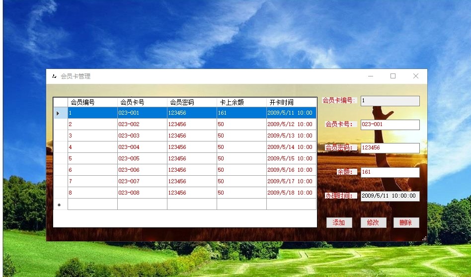Click the empty new-row 会员编号 cell

92,204
